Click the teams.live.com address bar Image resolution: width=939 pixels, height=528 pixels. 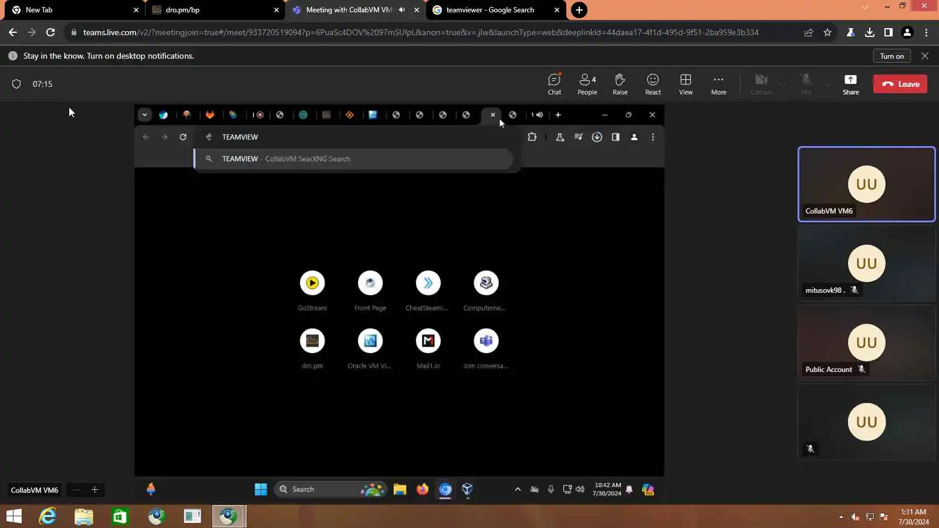(x=421, y=32)
